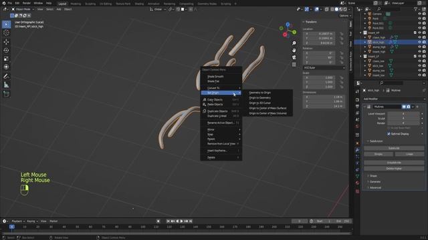Open the Add Modifier dropdown

pyautogui.click(x=394, y=99)
